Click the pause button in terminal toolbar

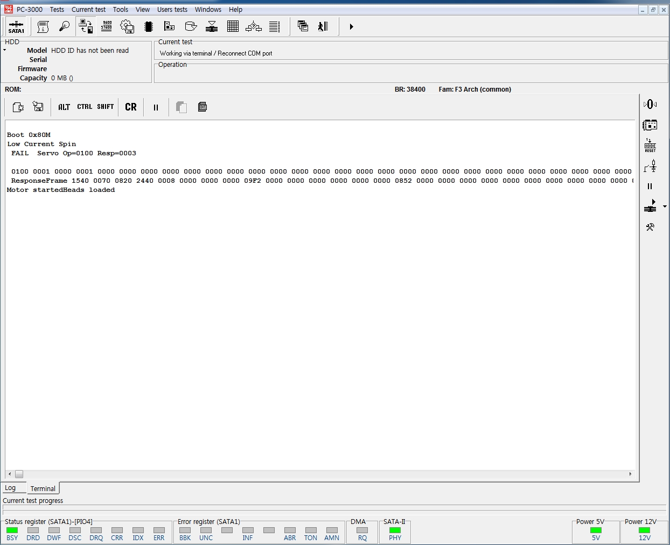[x=156, y=107]
